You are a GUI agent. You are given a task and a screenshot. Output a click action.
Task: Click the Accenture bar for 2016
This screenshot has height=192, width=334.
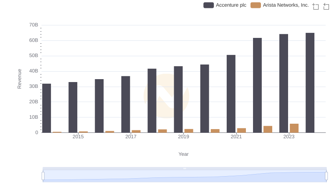(99, 106)
